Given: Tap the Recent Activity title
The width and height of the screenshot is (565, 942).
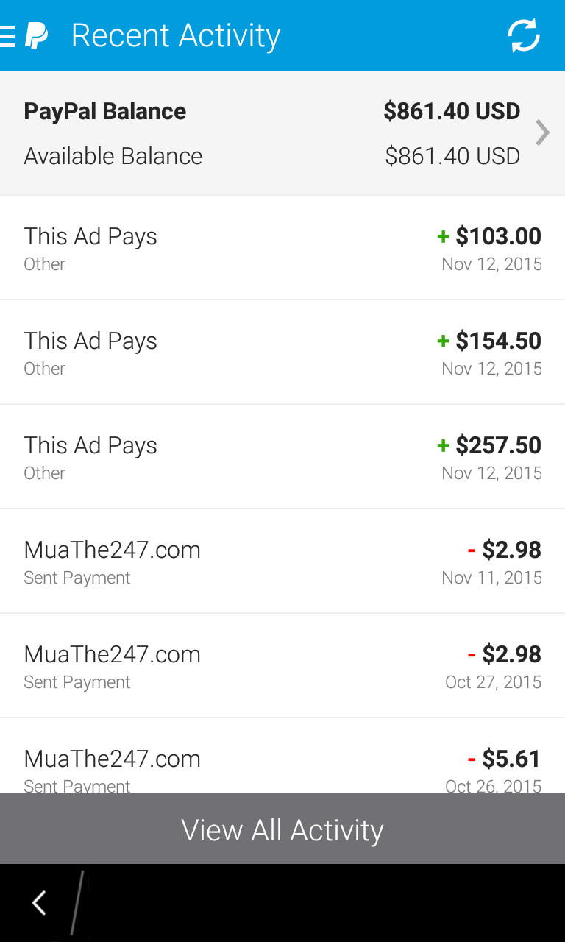Looking at the screenshot, I should point(176,35).
